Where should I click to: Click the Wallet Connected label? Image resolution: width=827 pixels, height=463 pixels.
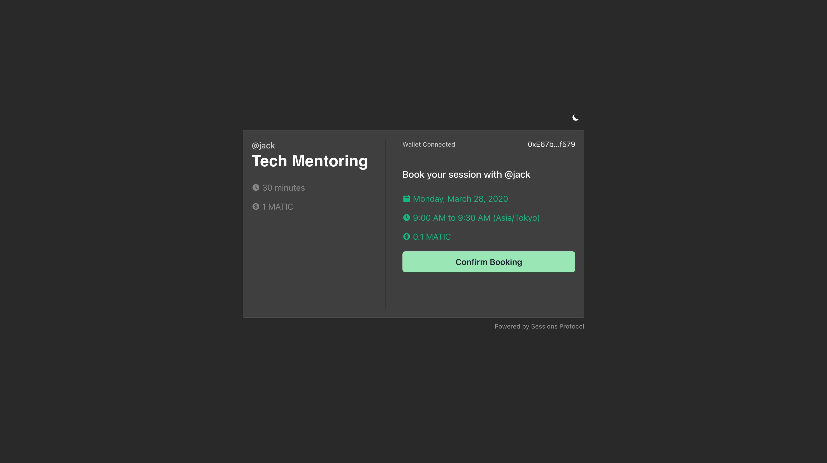(x=429, y=144)
